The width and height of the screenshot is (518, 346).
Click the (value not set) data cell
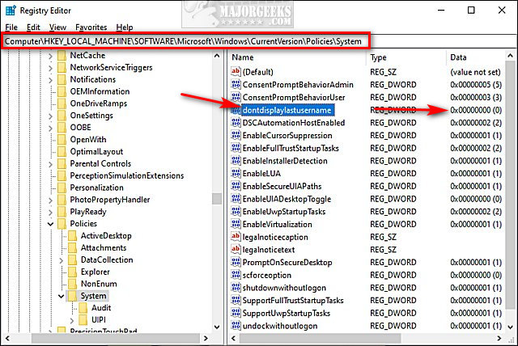(475, 72)
